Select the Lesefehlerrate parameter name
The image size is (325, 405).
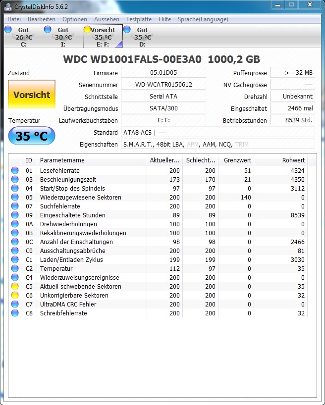pyautogui.click(x=60, y=170)
